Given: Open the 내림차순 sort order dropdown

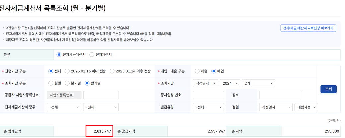Looking at the screenshot, I should pyautogui.click(x=306, y=107).
